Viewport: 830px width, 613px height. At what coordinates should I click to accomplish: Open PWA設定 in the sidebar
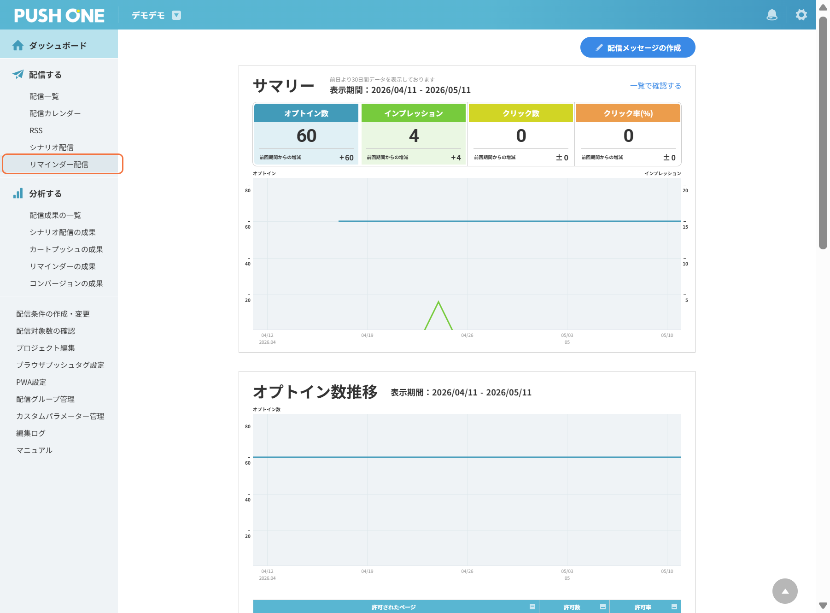pos(31,382)
